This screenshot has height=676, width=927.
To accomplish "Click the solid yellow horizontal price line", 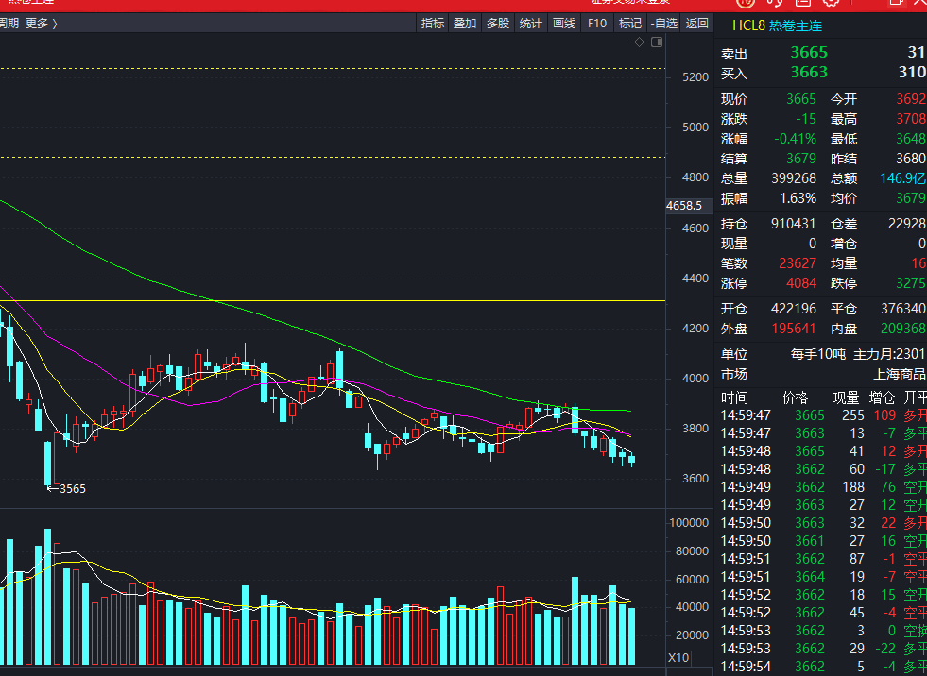I will coord(331,301).
